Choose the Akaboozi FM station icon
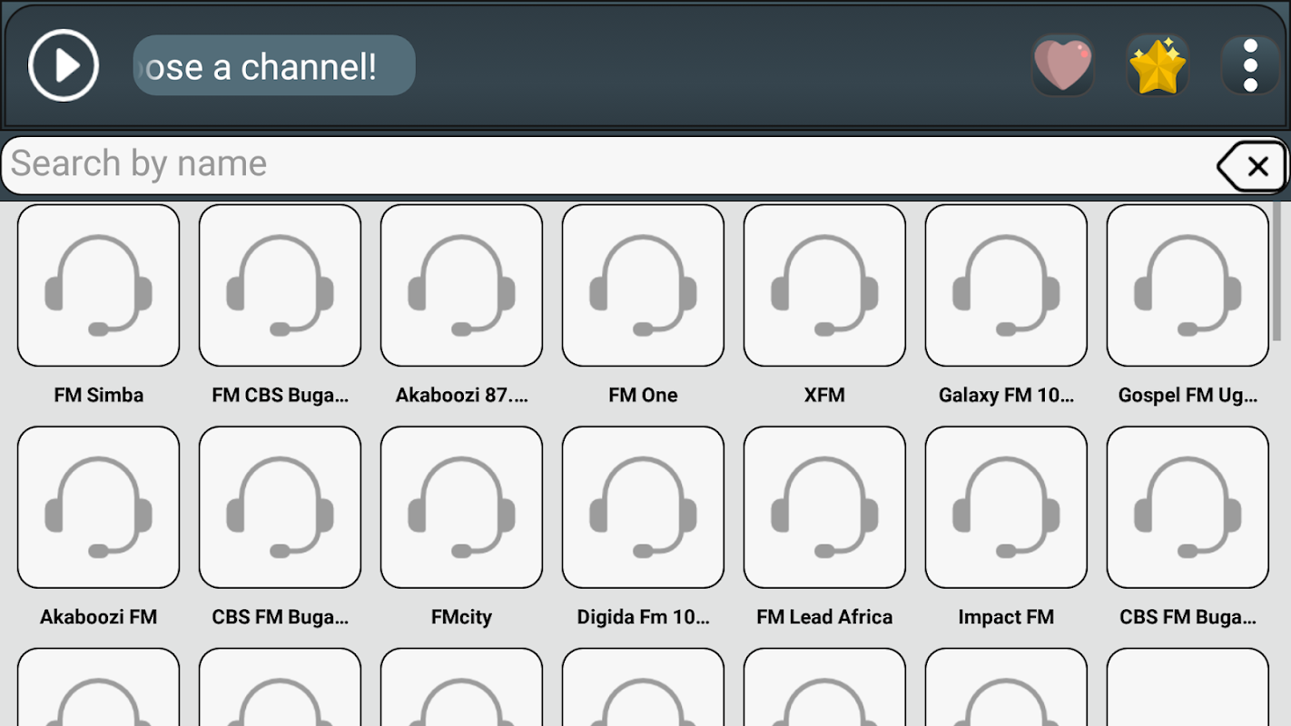This screenshot has height=726, width=1291. tap(99, 507)
